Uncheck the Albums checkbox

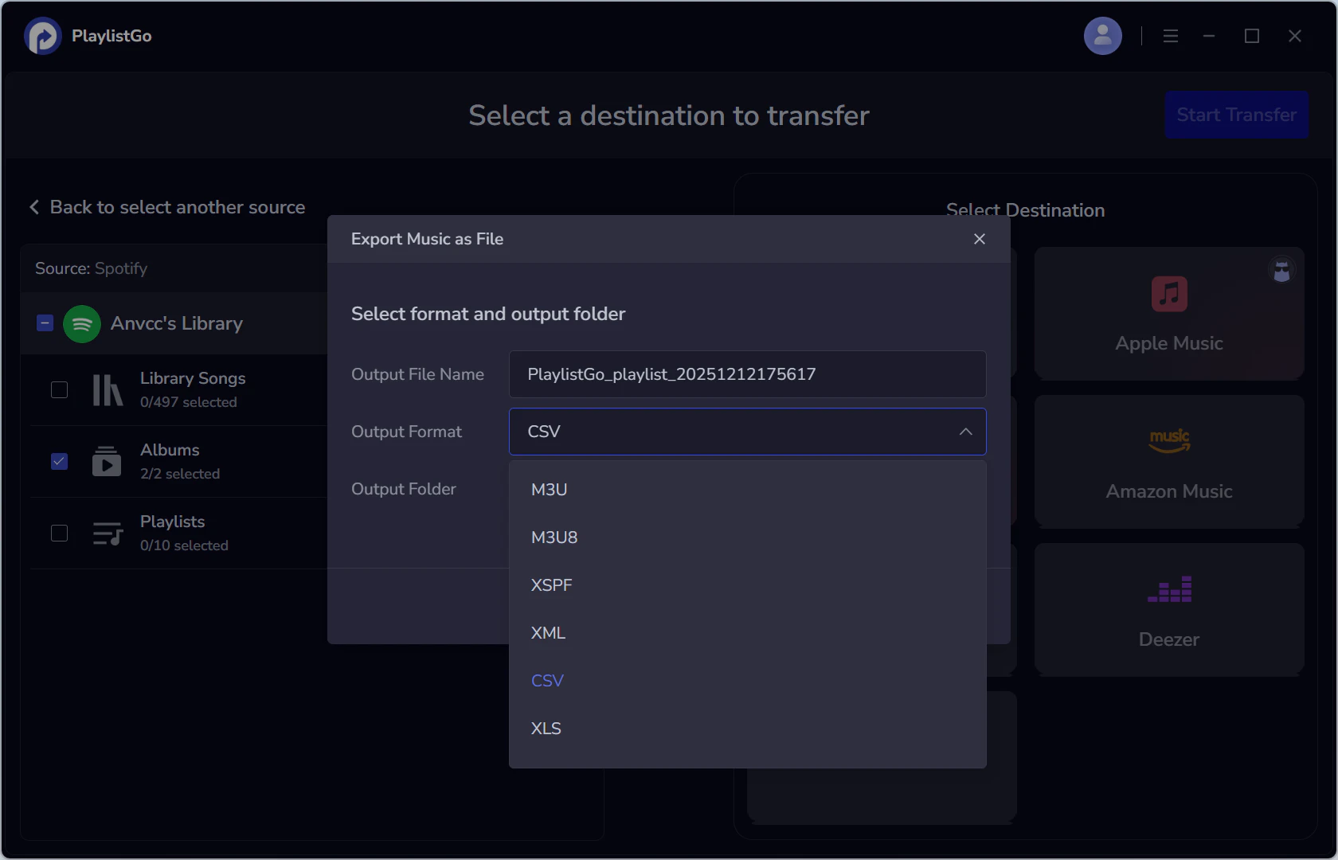click(x=59, y=461)
